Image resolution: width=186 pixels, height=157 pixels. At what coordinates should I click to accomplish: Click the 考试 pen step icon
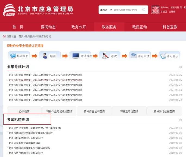coord(105,56)
